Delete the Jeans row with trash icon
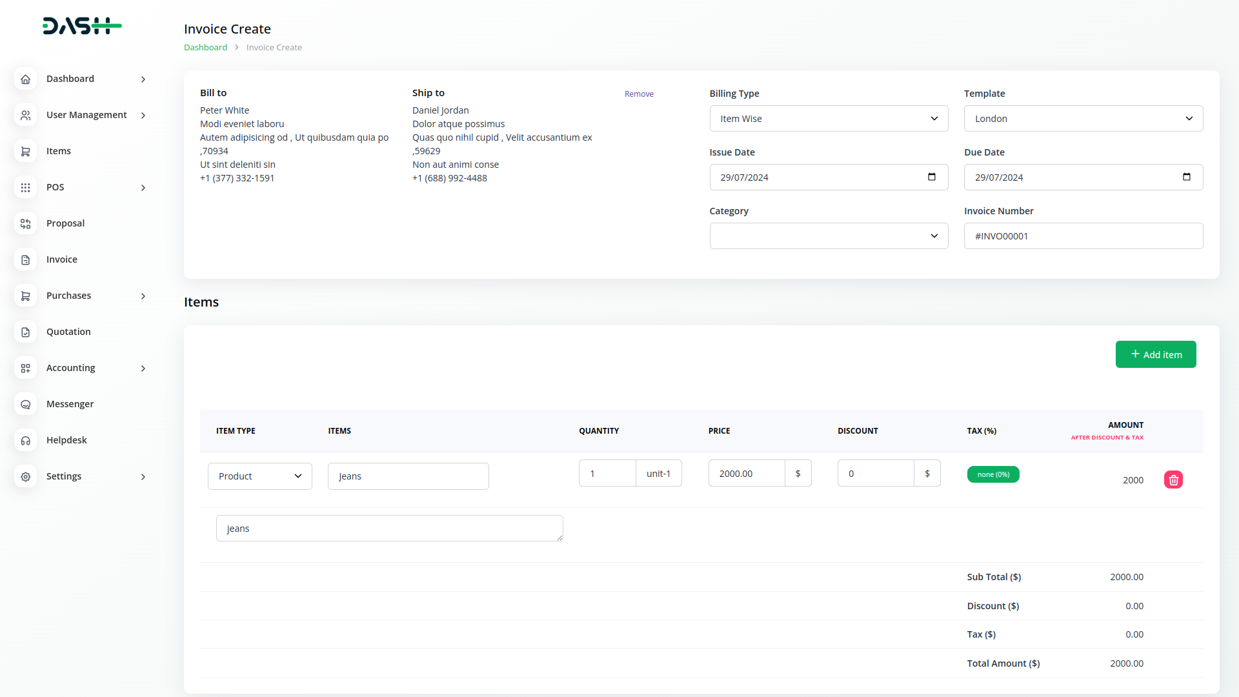This screenshot has width=1239, height=697. point(1173,480)
